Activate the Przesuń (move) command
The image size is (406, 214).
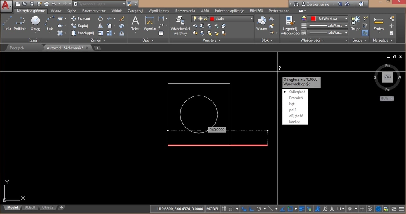(x=81, y=19)
